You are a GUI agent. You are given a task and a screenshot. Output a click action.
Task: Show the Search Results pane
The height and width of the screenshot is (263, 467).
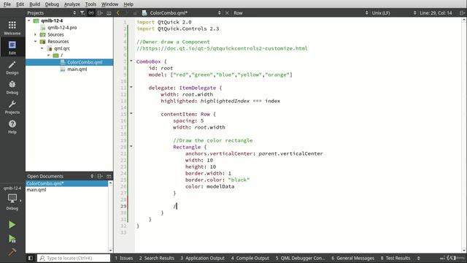(156, 258)
